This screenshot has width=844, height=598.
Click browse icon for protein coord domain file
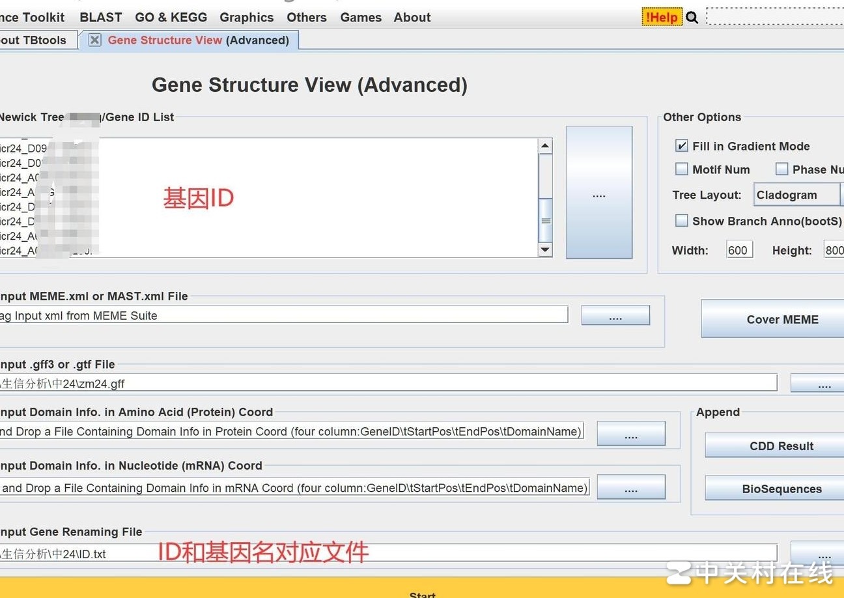pyautogui.click(x=630, y=433)
